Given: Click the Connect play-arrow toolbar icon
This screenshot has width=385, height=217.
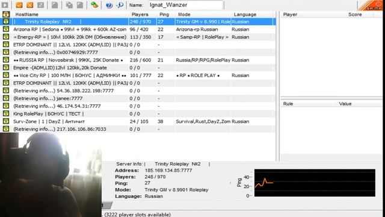Looking at the screenshot, I should [5, 5].
